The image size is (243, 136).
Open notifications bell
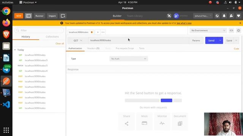point(224,16)
